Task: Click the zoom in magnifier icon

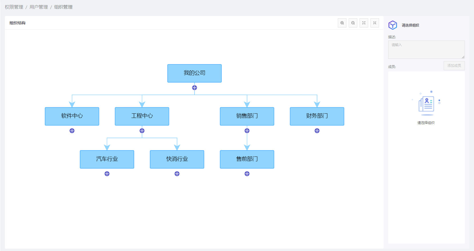Action: click(342, 23)
